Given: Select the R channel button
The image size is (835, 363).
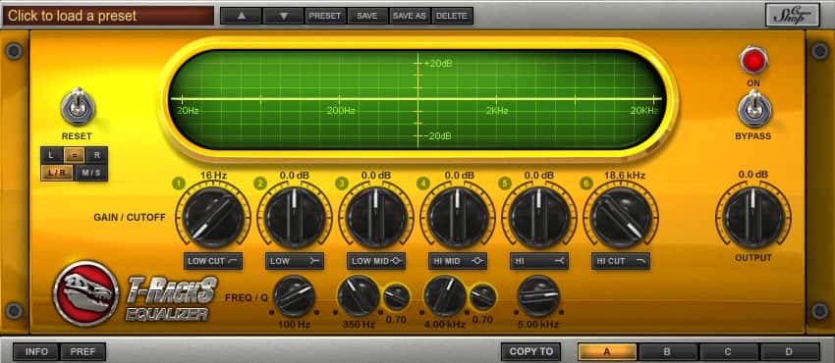Looking at the screenshot, I should coord(96,155).
